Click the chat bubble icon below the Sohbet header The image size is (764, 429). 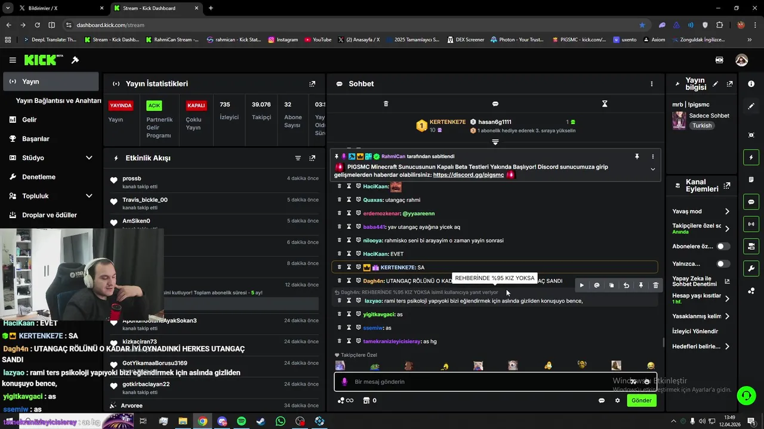[x=495, y=104]
